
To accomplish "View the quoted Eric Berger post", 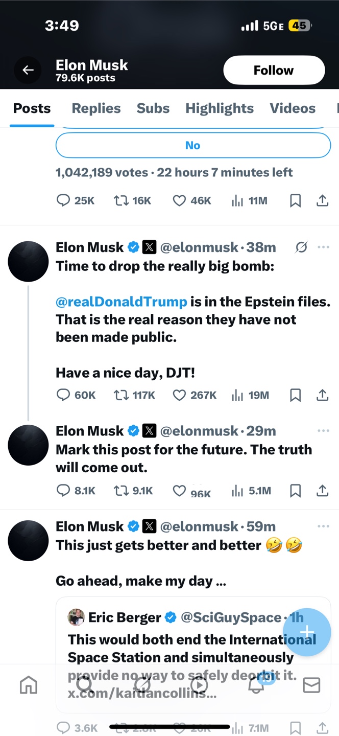I will [x=193, y=655].
